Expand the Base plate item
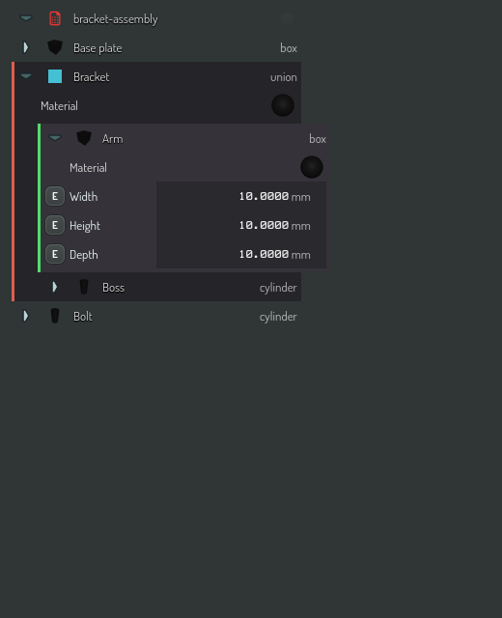502x618 pixels. point(26,47)
